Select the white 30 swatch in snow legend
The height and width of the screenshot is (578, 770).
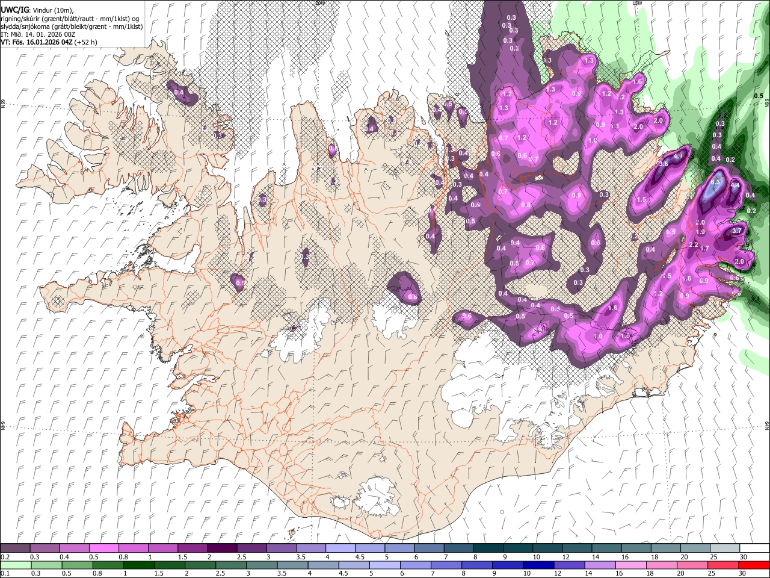point(754,548)
